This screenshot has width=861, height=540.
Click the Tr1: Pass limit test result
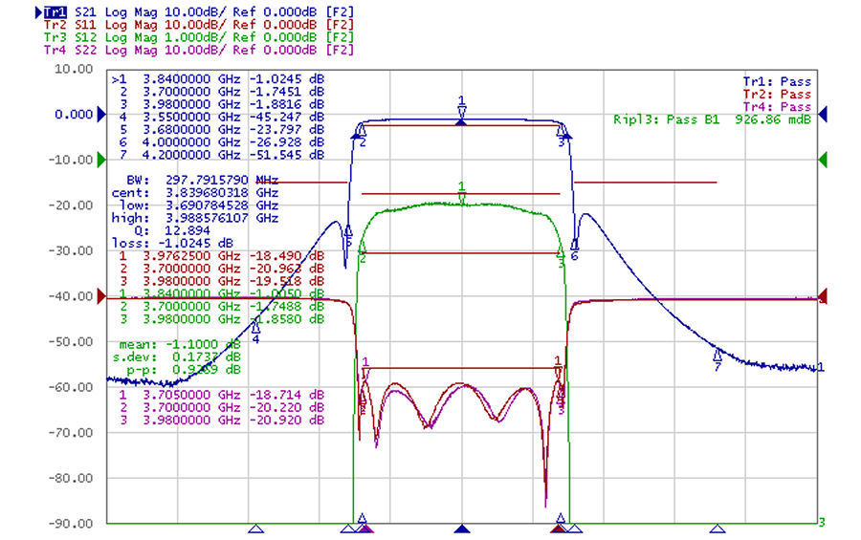coord(777,82)
